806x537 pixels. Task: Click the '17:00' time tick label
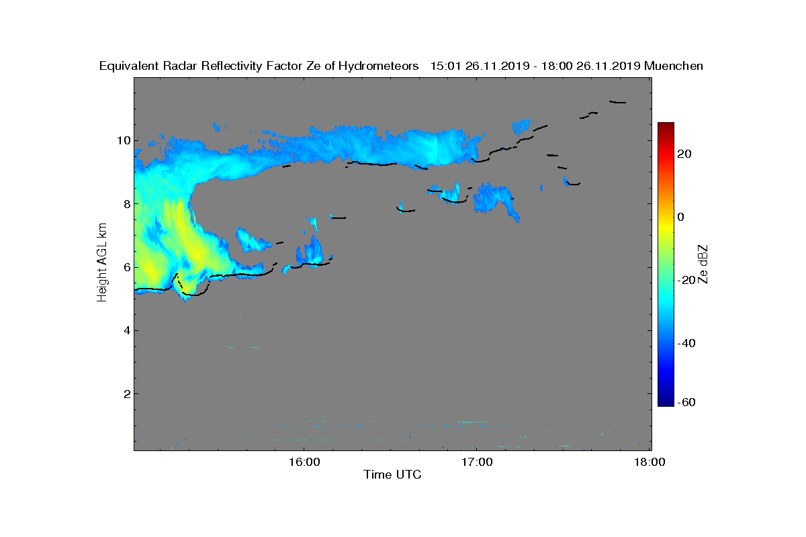coord(477,462)
